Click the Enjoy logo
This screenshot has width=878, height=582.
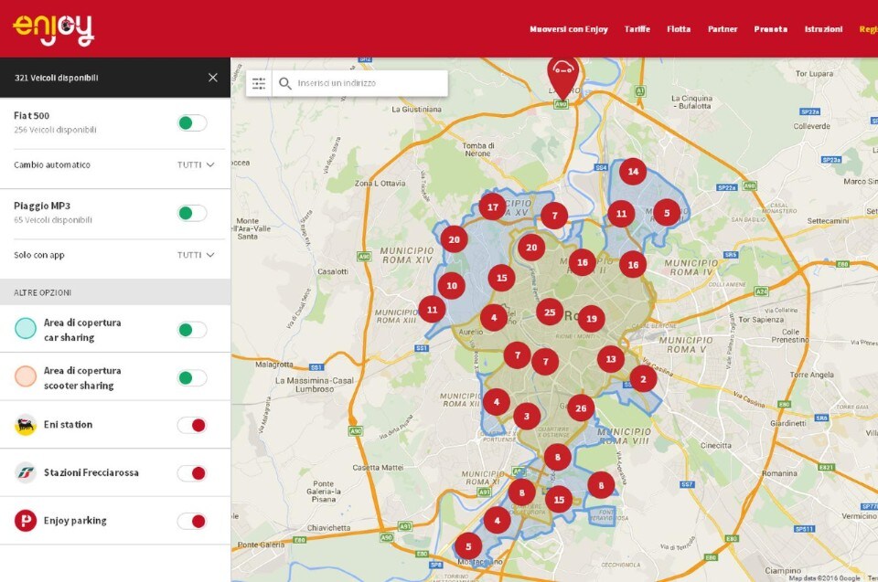pyautogui.click(x=53, y=28)
